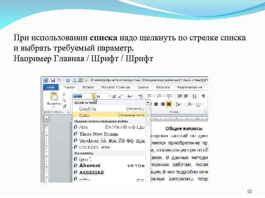Open the Рассылки tab
This screenshot has width=265, height=198.
[163, 87]
